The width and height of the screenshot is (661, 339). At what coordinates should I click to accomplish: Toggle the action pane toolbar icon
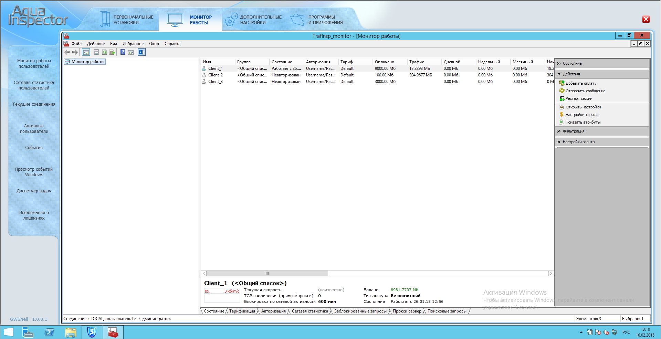click(131, 52)
